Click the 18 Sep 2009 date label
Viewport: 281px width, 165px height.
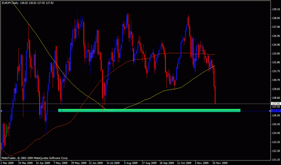[x=167, y=163]
